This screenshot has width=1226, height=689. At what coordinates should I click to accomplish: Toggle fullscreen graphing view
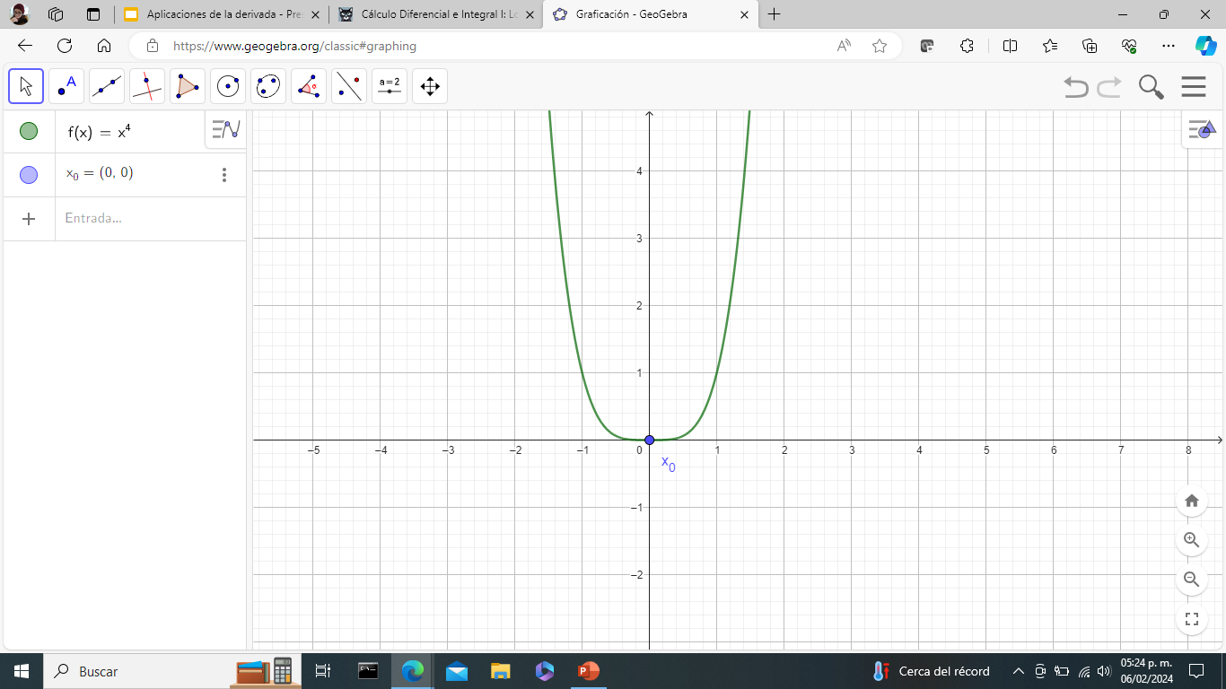(1192, 619)
